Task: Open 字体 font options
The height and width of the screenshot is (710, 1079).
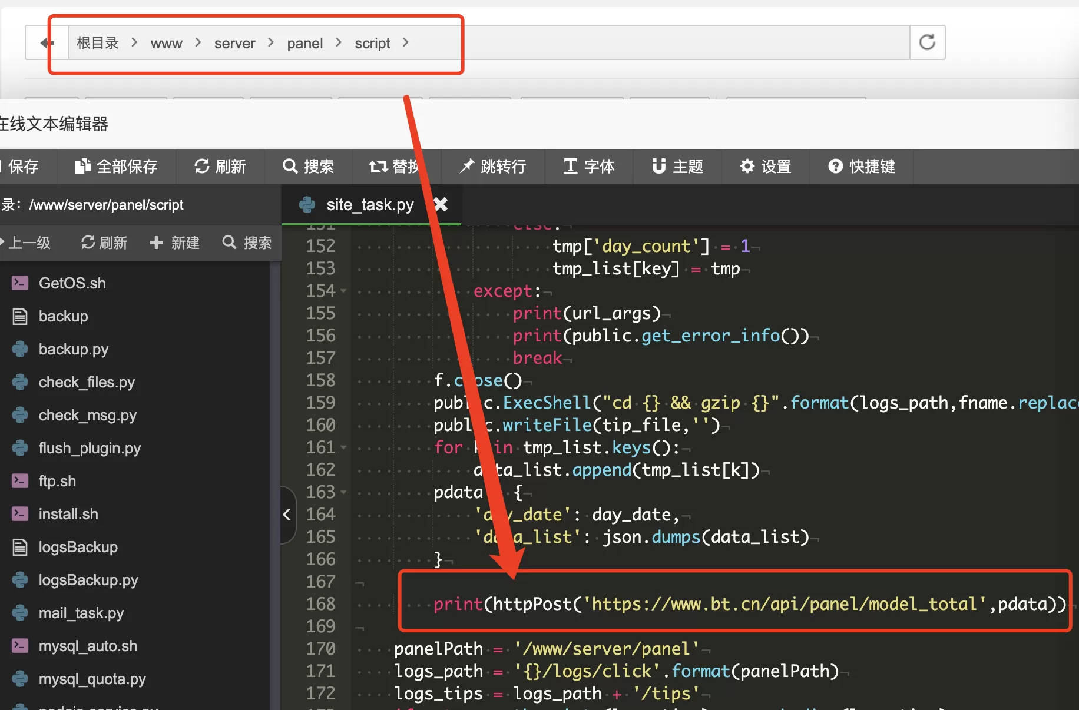Action: point(589,167)
